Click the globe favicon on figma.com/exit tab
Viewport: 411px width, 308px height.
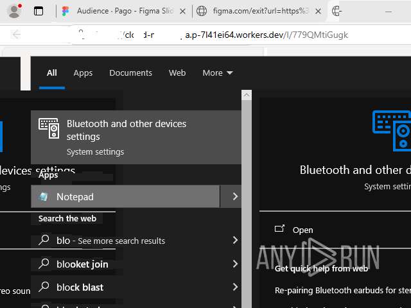coord(202,11)
